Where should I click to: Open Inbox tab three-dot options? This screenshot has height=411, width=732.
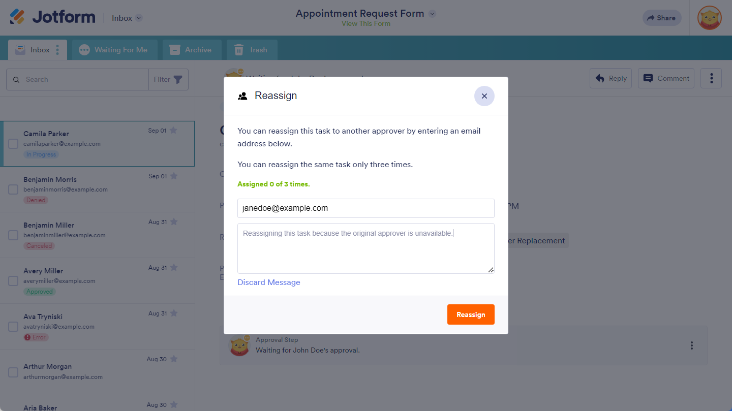57,50
